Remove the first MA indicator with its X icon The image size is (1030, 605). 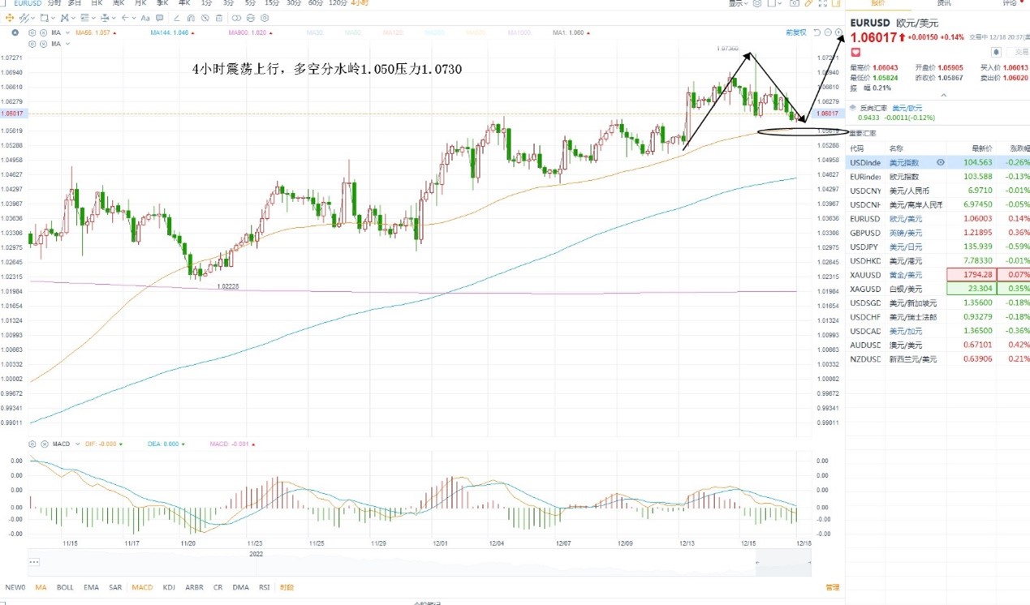click(x=43, y=32)
